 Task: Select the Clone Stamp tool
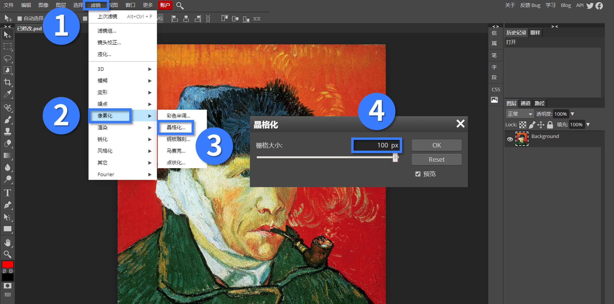point(7,132)
